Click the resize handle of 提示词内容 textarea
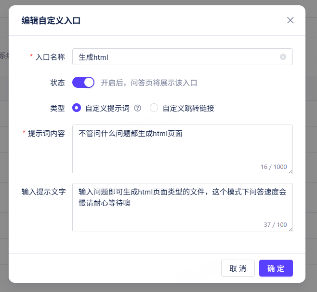The image size is (317, 292). [291, 171]
